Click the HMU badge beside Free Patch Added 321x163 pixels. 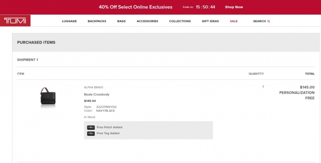pyautogui.click(x=91, y=127)
